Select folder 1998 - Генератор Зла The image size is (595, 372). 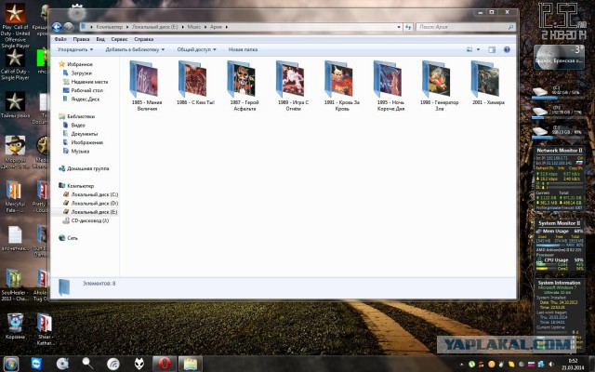(439, 86)
